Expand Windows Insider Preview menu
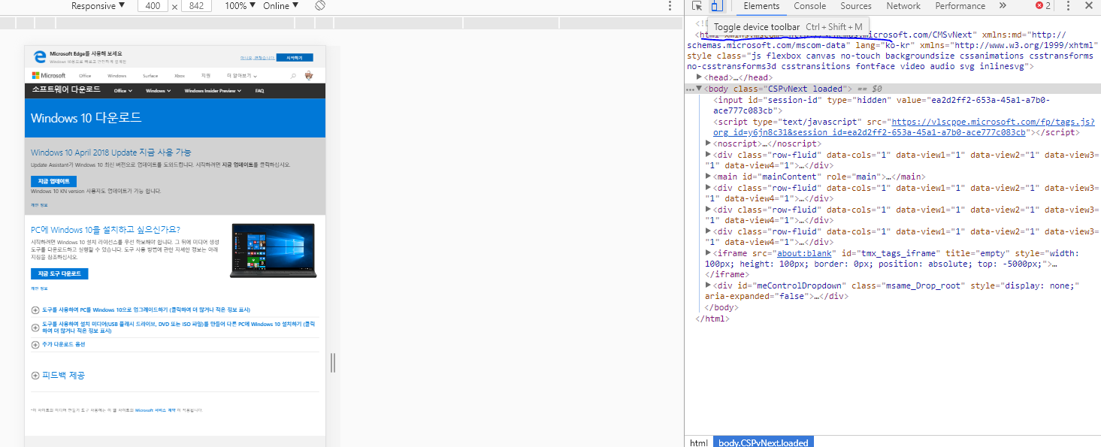Screen dimensions: 1101x447 click(213, 91)
